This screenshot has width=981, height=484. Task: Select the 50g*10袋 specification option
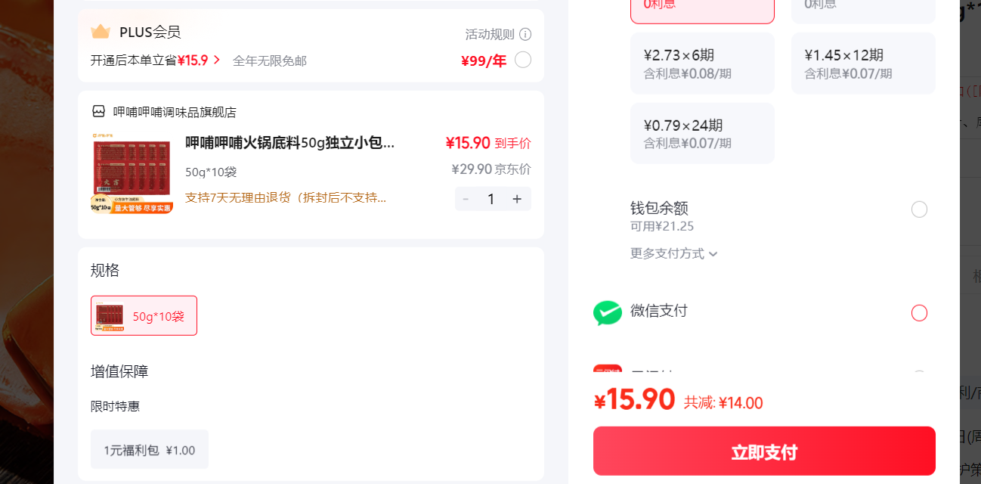144,315
